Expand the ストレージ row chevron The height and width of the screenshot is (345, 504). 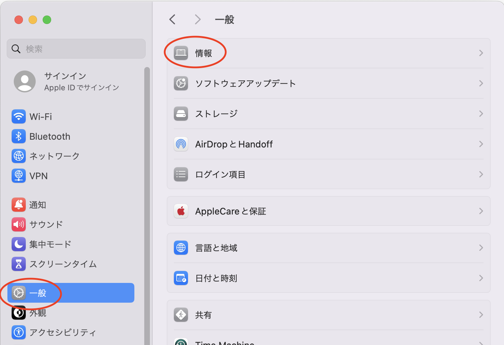(x=481, y=114)
